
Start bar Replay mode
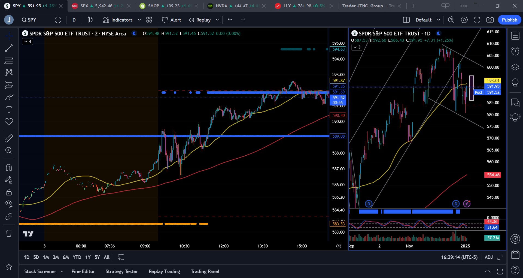(200, 20)
